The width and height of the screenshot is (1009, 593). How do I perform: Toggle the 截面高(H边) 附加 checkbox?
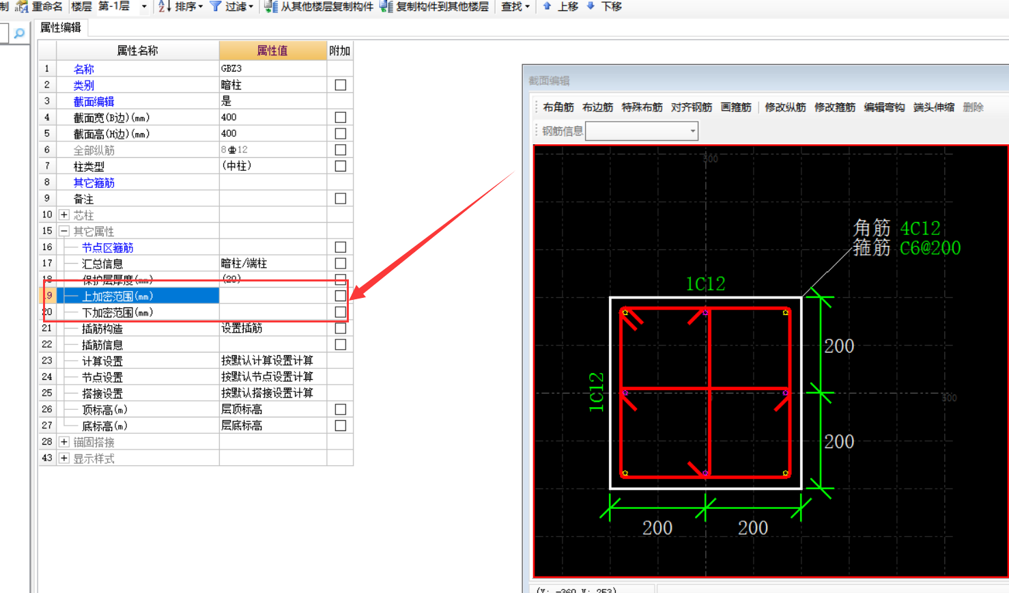pos(341,134)
